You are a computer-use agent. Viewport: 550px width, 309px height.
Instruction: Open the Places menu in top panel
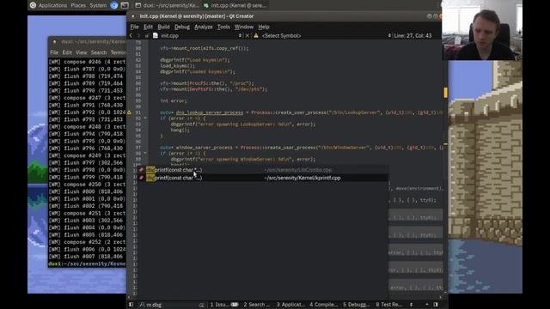click(x=78, y=5)
